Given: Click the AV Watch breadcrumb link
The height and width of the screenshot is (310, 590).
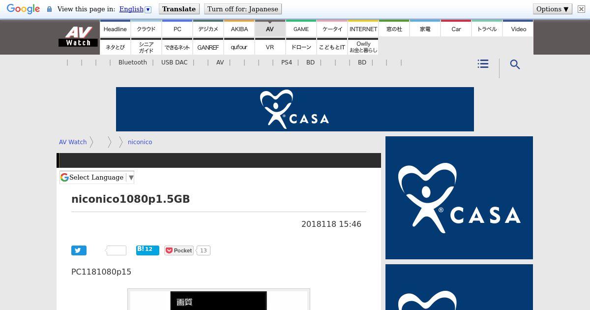Looking at the screenshot, I should point(73,142).
